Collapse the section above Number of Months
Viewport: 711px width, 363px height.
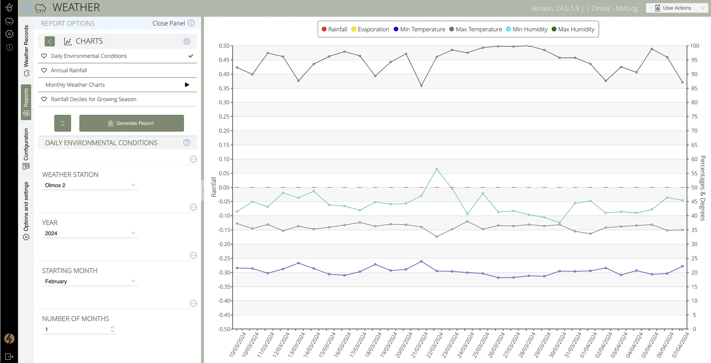click(x=193, y=303)
